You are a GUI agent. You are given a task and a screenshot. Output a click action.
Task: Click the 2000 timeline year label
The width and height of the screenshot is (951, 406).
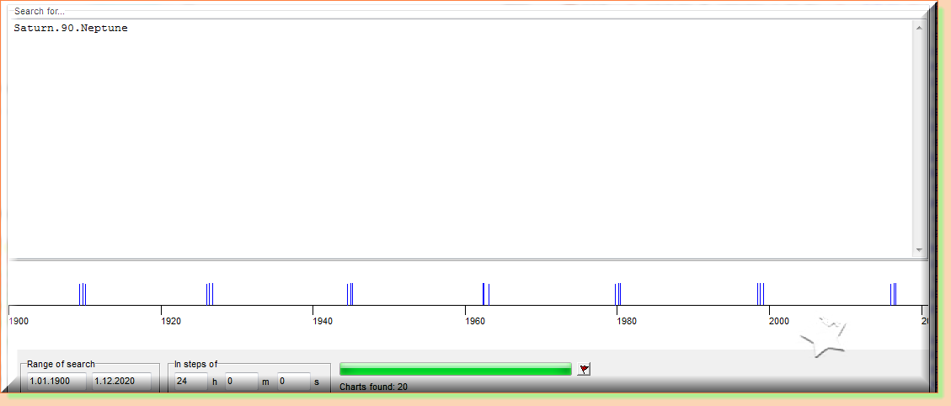779,321
